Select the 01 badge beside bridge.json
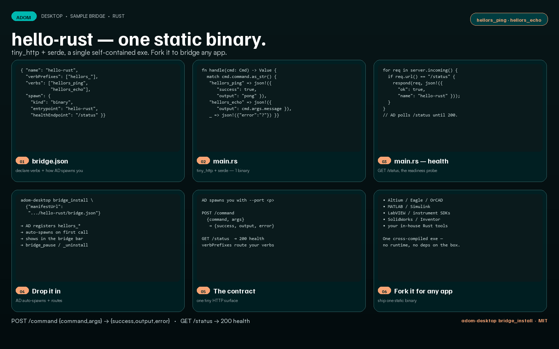The height and width of the screenshot is (349, 559). [22, 161]
